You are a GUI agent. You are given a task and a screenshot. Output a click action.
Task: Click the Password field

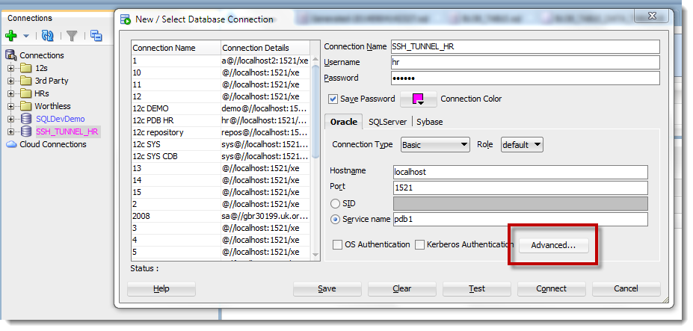point(526,78)
